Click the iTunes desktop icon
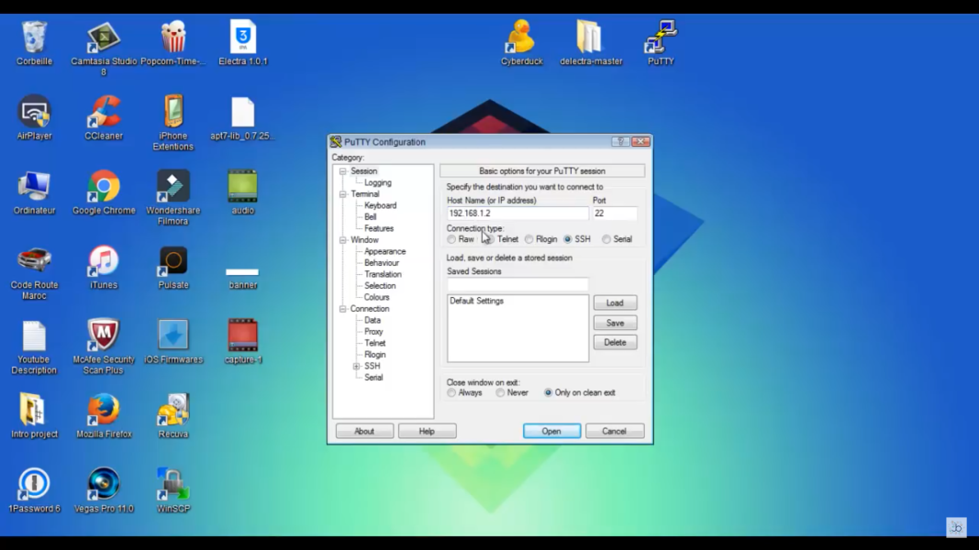The width and height of the screenshot is (979, 550). click(104, 263)
